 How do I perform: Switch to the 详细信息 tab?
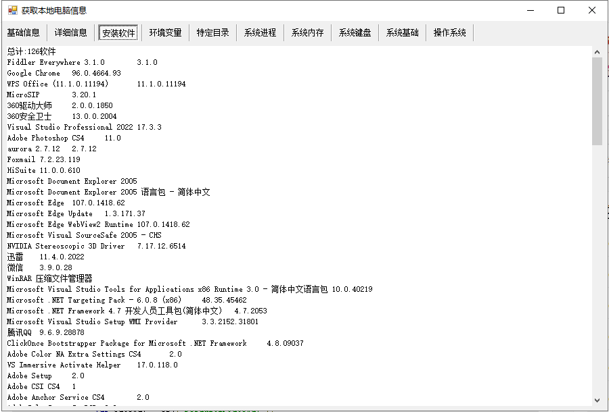click(70, 32)
